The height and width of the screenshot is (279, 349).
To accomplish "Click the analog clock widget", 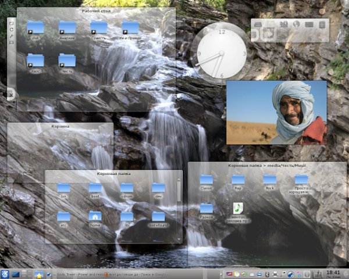I will [x=221, y=53].
